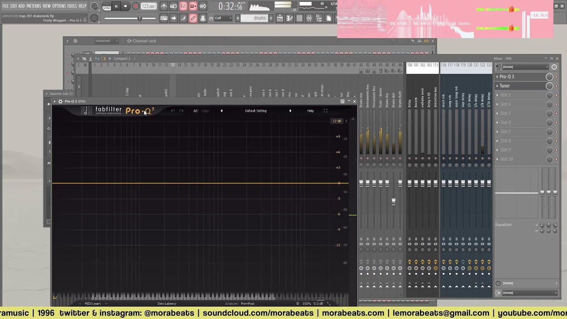The width and height of the screenshot is (567, 319).
Task: Open the piano roll view icon
Action: click(x=290, y=18)
